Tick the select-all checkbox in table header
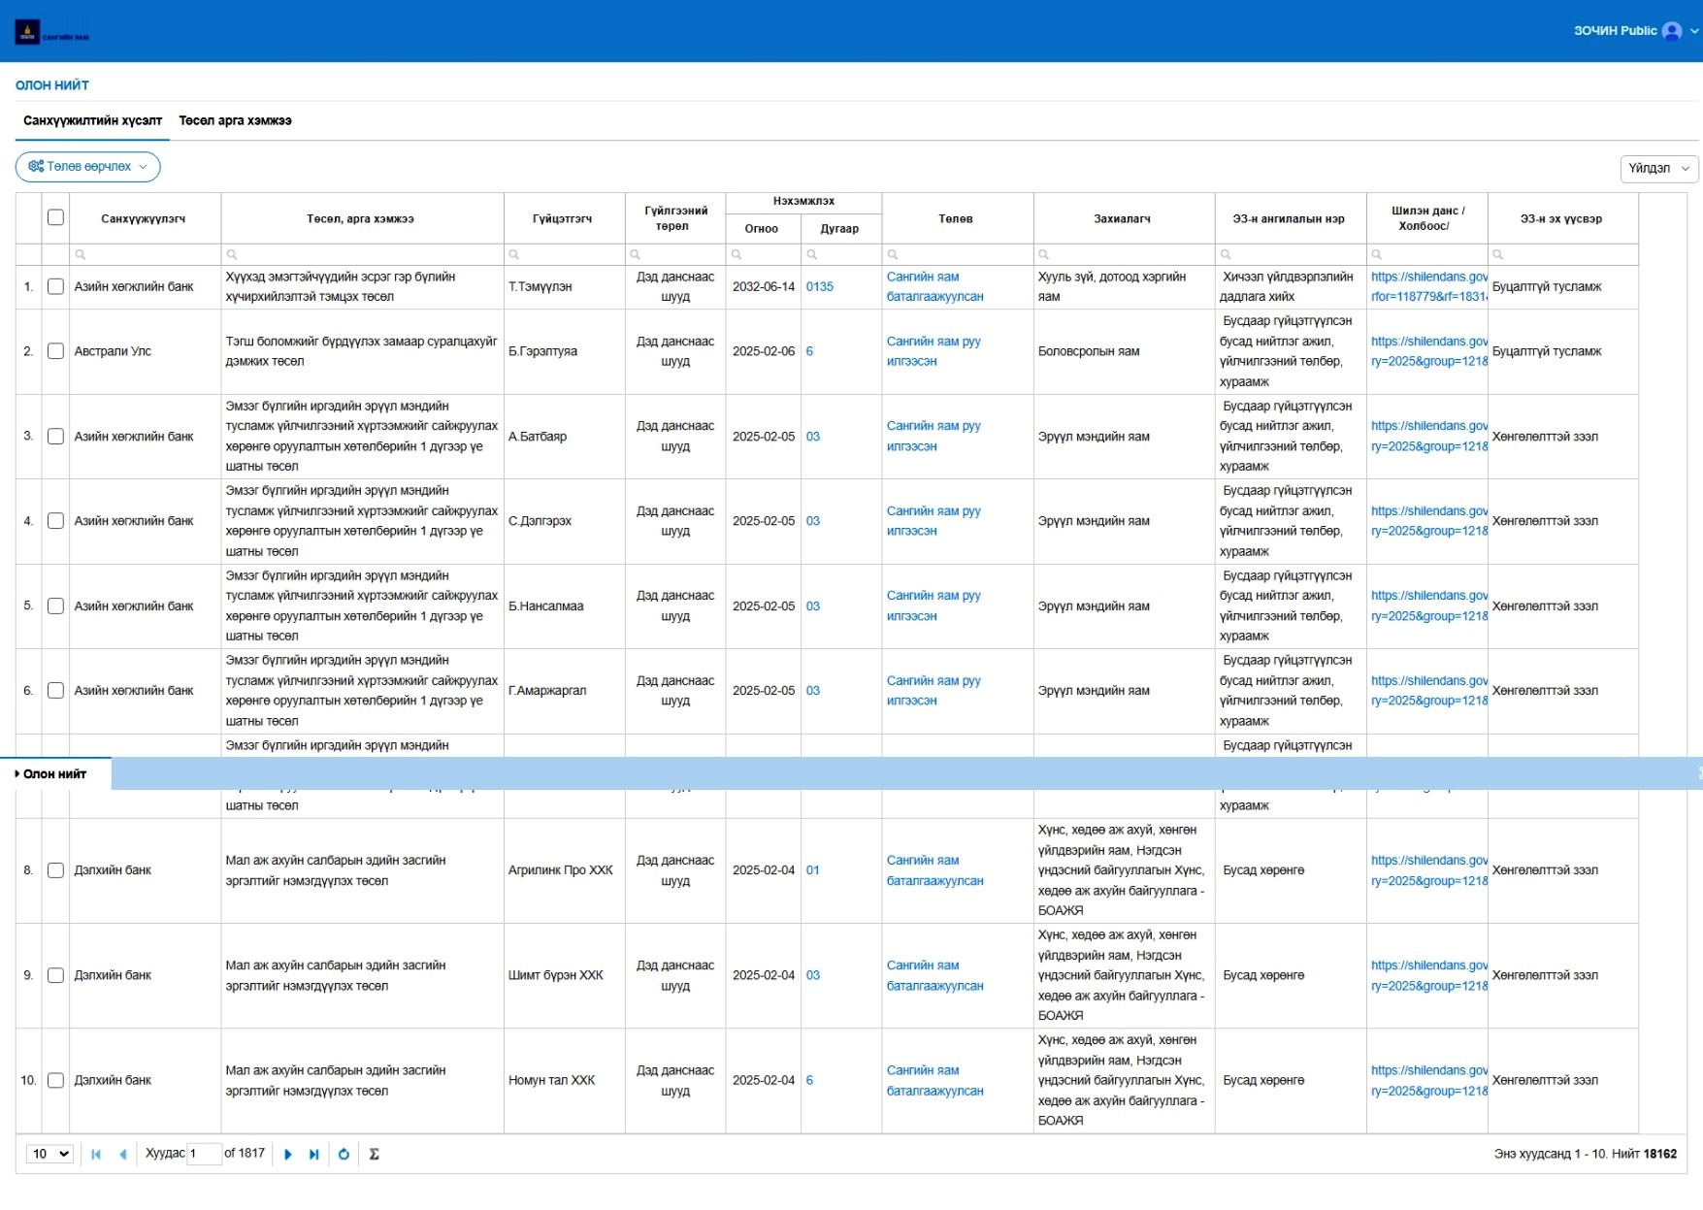The width and height of the screenshot is (1703, 1210). [x=55, y=217]
